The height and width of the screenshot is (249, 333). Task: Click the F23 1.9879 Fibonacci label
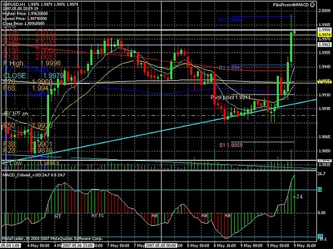[28, 150]
